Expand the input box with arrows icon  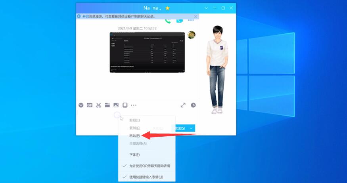(183, 105)
